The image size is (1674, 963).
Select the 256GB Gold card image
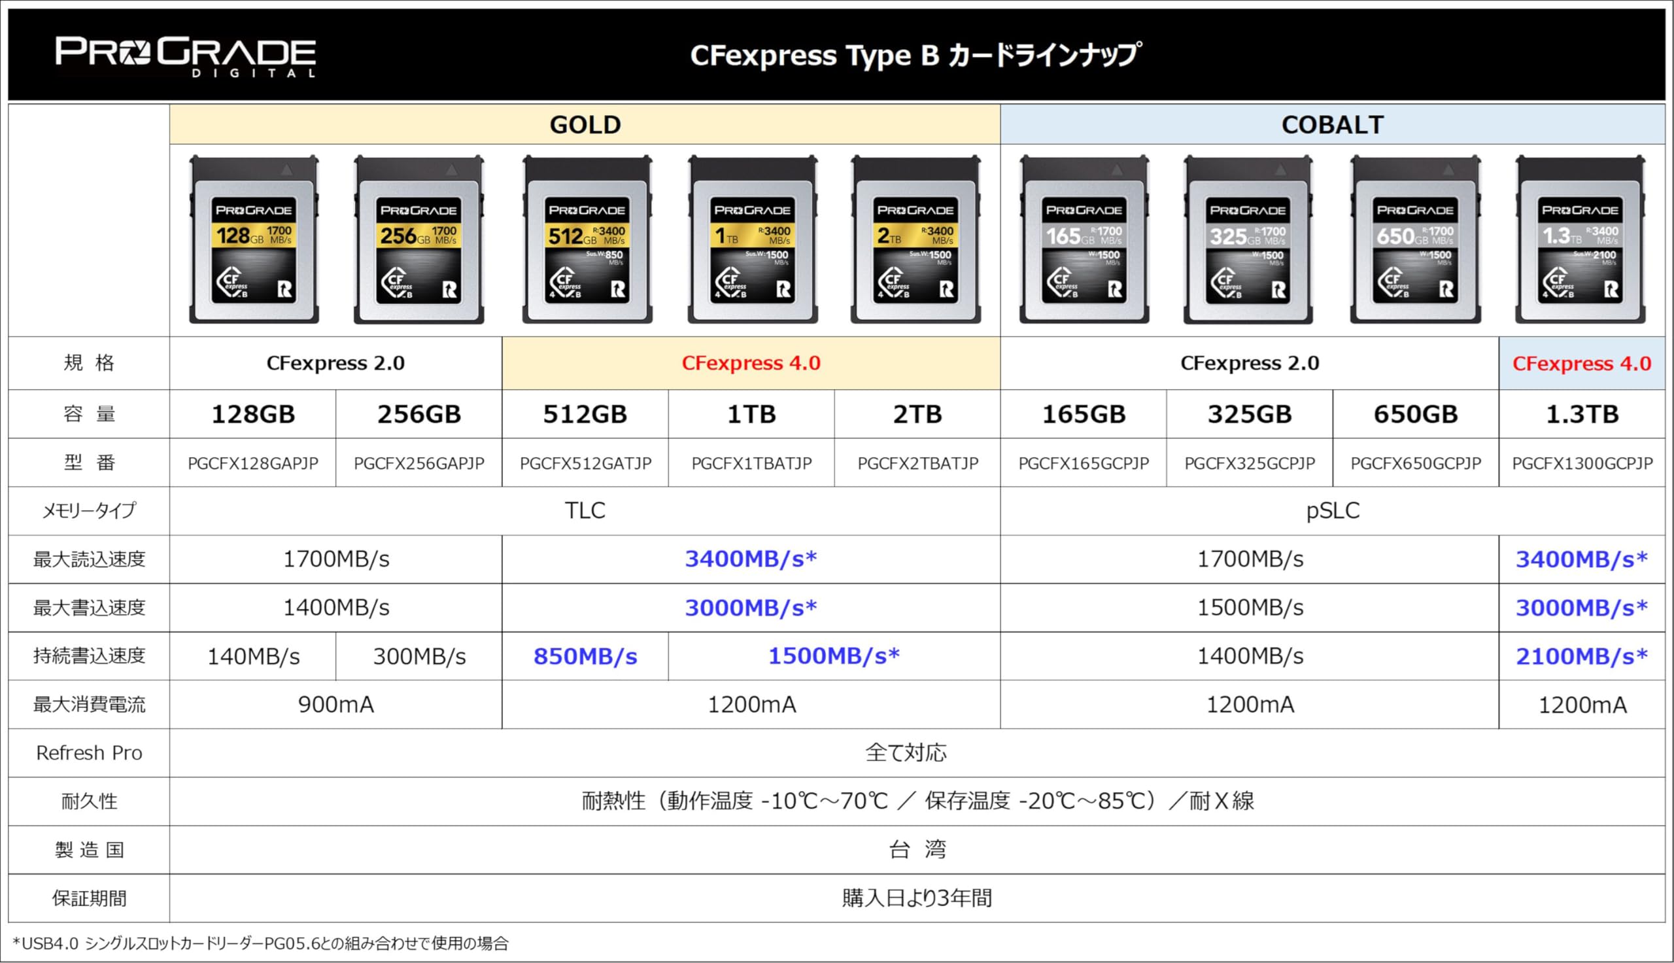click(x=419, y=239)
